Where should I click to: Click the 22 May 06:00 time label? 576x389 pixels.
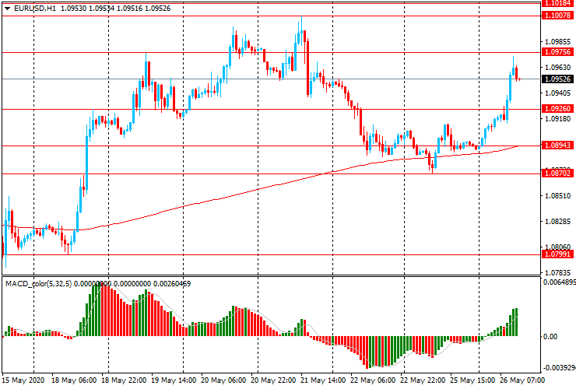(x=373, y=380)
